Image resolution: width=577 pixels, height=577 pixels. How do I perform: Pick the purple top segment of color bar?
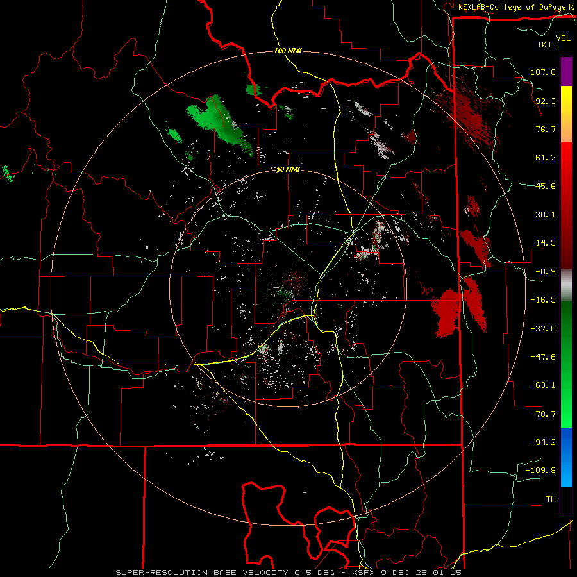[x=566, y=71]
